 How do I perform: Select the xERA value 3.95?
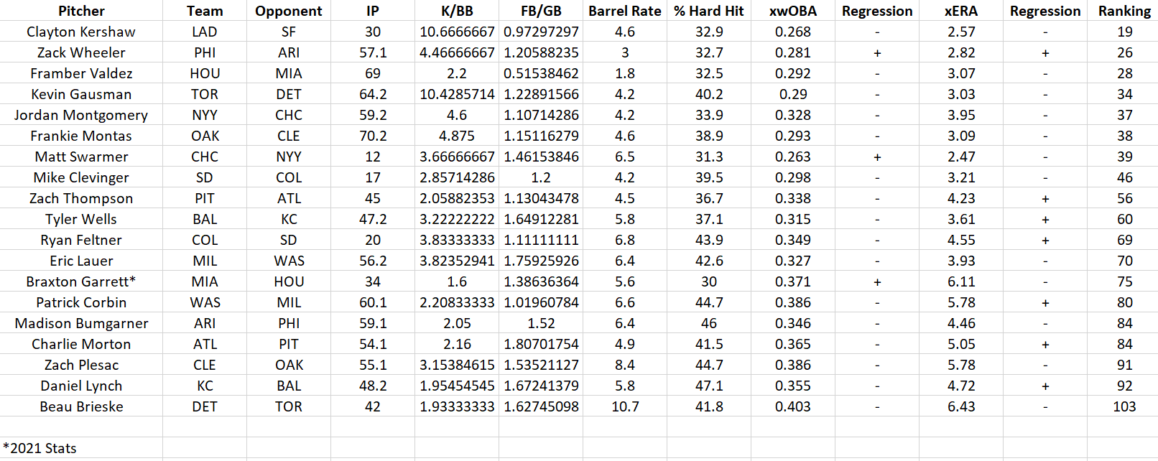(x=961, y=115)
